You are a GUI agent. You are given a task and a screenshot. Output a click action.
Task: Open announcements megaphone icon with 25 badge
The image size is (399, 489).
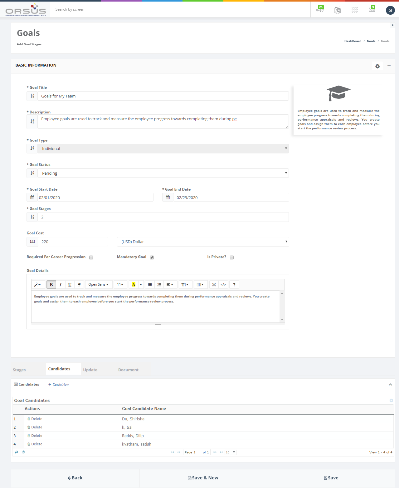320,10
